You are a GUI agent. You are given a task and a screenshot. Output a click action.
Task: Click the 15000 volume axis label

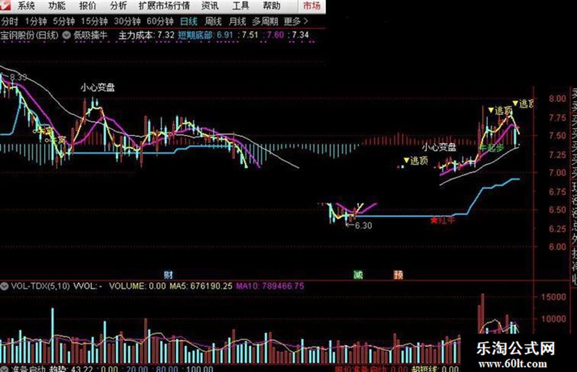pyautogui.click(x=554, y=297)
